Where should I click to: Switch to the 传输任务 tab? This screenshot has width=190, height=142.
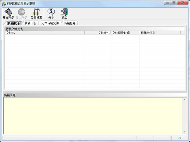tap(70, 23)
